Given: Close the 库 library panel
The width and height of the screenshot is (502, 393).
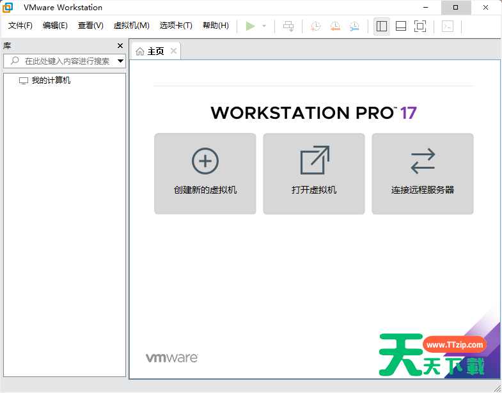Looking at the screenshot, I should click(120, 46).
